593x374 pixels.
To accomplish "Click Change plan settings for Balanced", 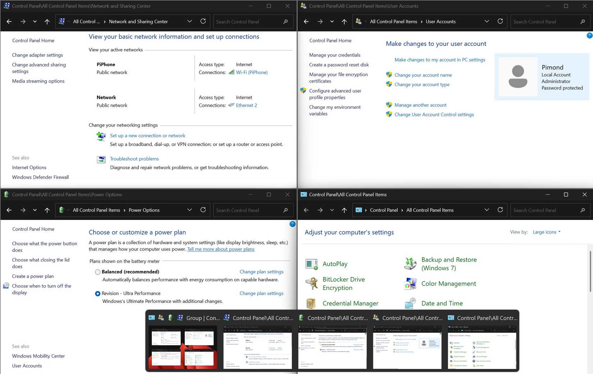I will [x=261, y=272].
